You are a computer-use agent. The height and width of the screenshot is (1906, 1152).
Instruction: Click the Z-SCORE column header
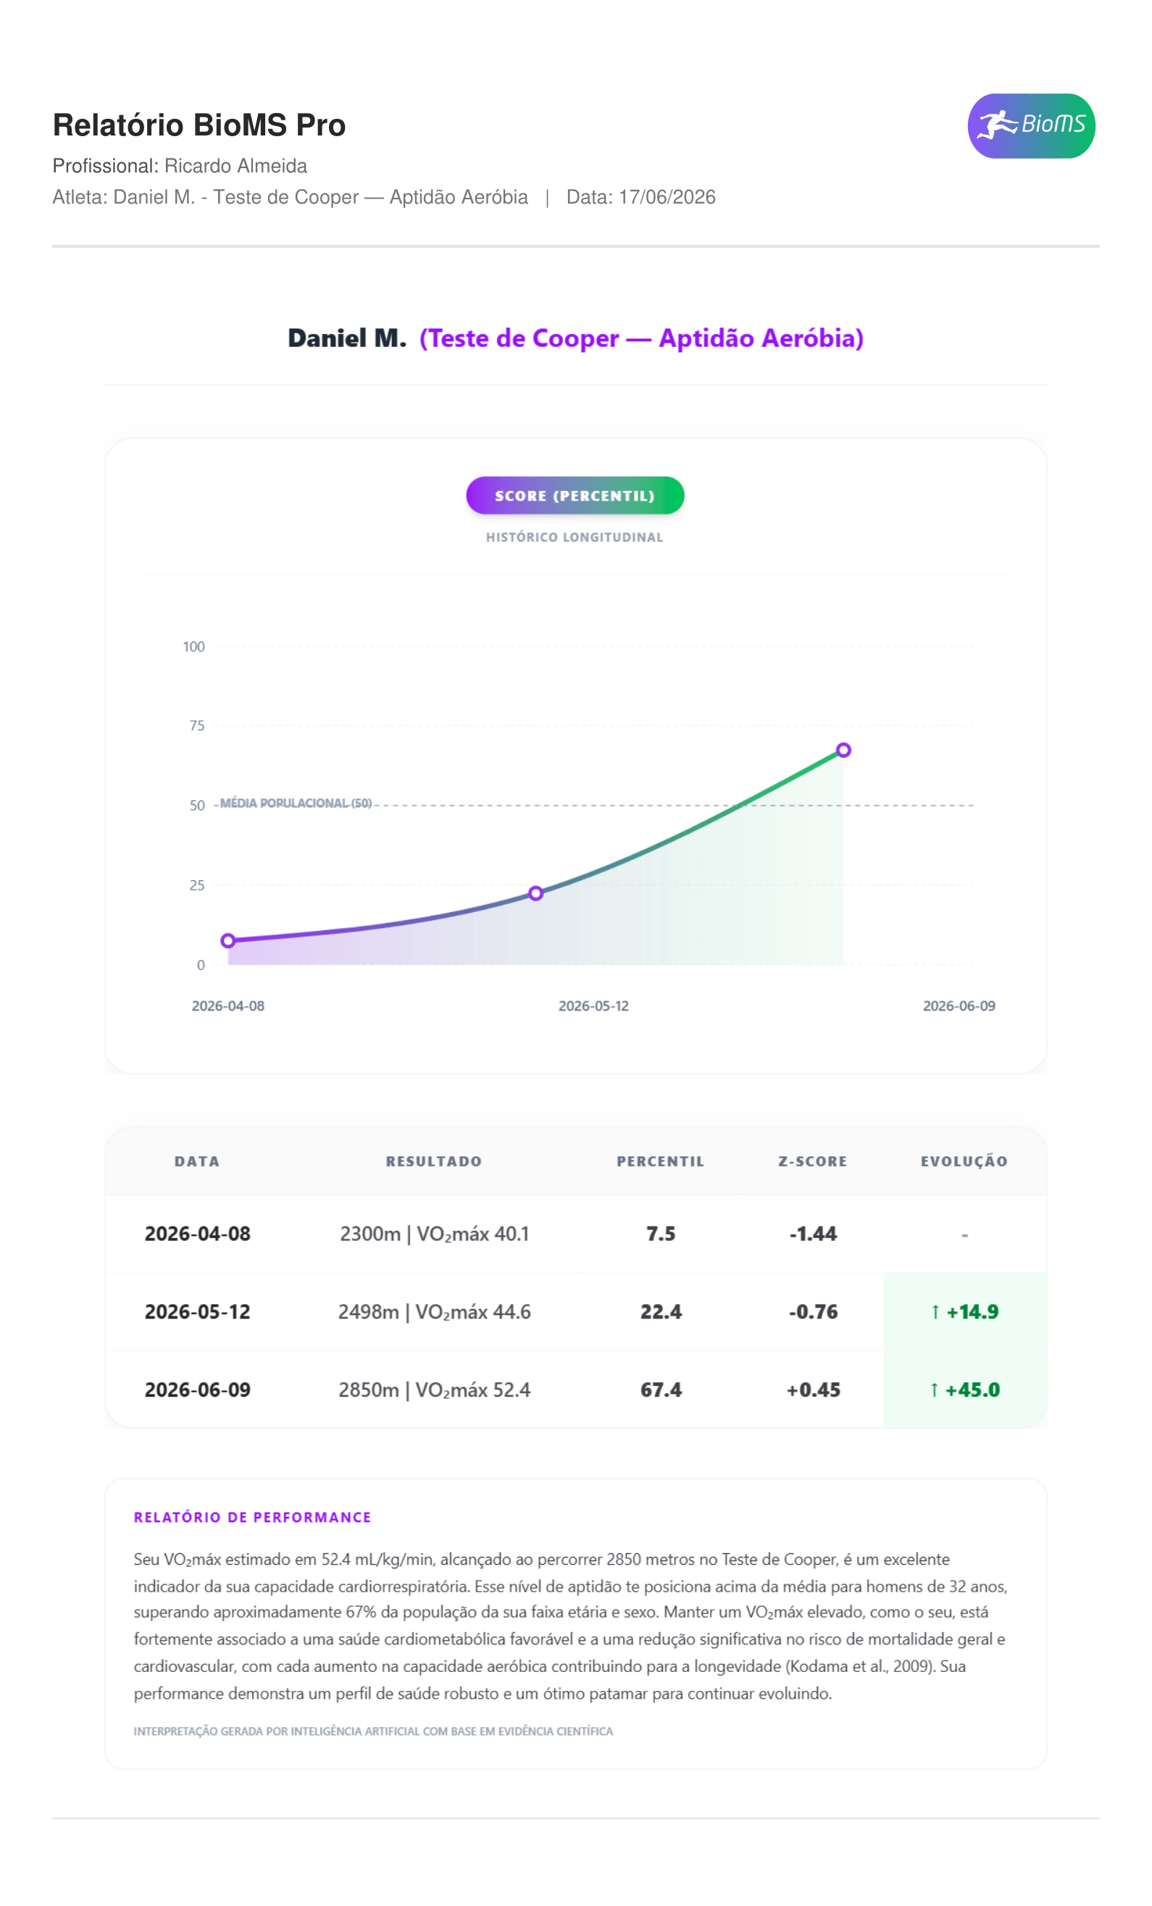813,1161
